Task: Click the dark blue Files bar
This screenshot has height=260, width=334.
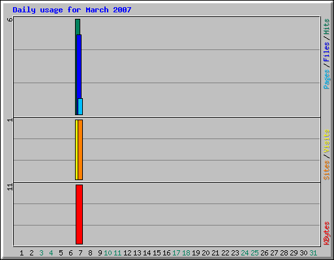Action: pyautogui.click(x=79, y=66)
